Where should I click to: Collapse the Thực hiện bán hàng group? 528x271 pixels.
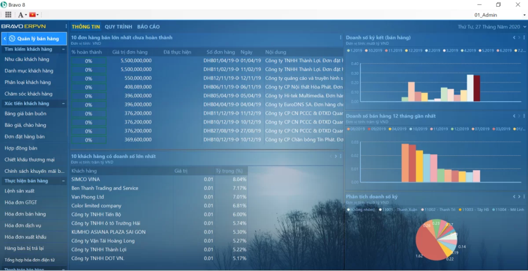(x=63, y=181)
